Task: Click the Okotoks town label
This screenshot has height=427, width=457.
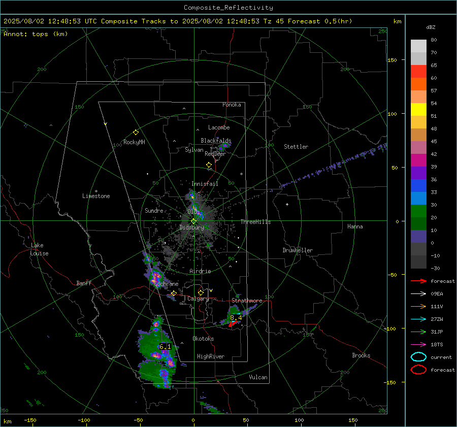Action: [x=203, y=339]
